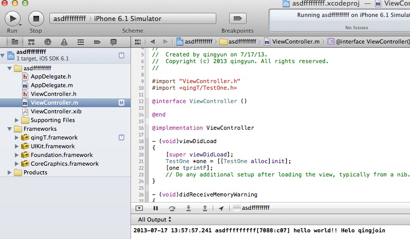
Task: Step over in debugger
Action: click(x=172, y=208)
